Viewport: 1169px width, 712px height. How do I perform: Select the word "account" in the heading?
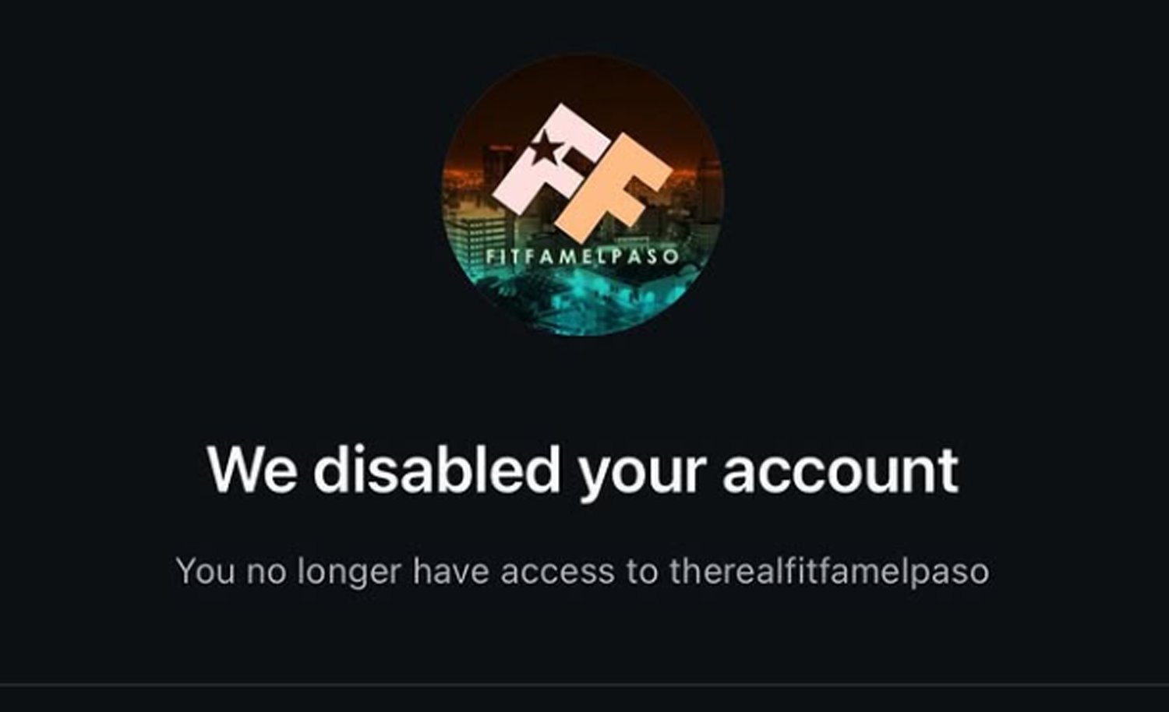click(840, 471)
